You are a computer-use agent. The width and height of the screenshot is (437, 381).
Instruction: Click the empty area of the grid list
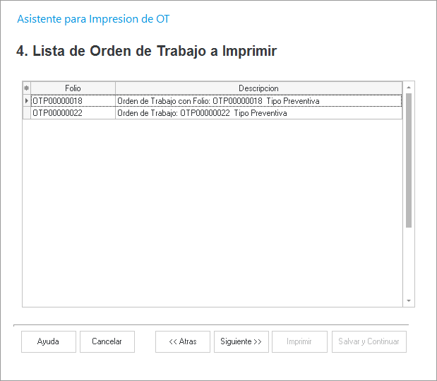212,212
